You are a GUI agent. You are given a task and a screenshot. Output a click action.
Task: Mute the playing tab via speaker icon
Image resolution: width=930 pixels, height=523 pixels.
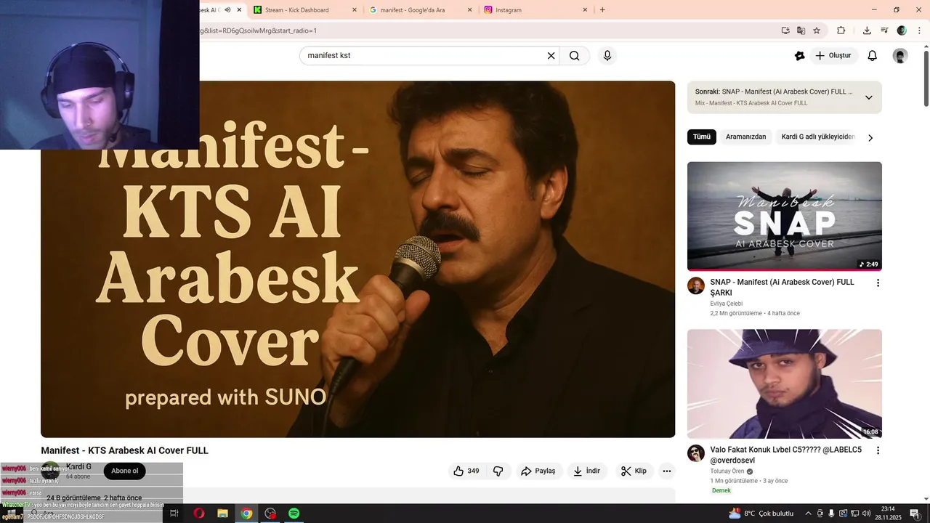227,9
